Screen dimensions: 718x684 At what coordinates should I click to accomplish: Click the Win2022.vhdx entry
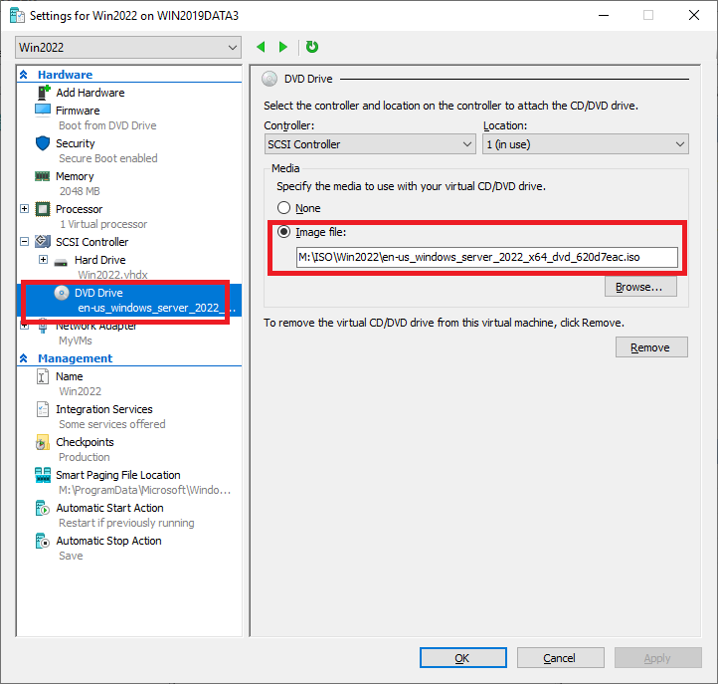point(112,275)
